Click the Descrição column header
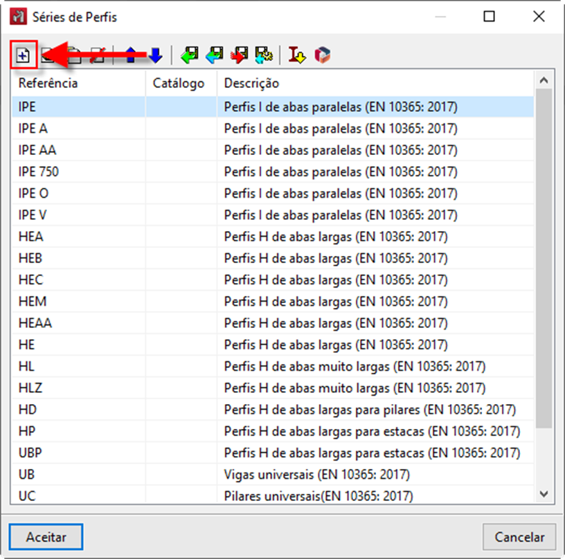 click(375, 83)
